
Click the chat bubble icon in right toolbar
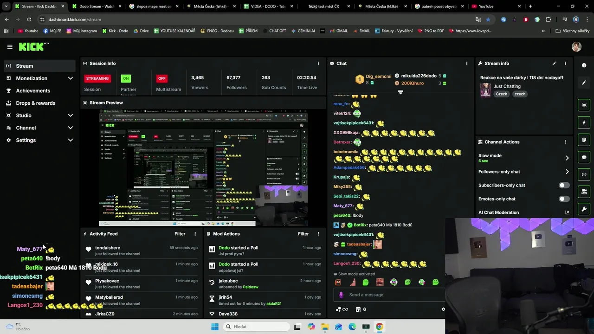click(x=584, y=157)
